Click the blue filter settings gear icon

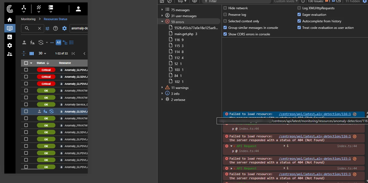(x=65, y=28)
